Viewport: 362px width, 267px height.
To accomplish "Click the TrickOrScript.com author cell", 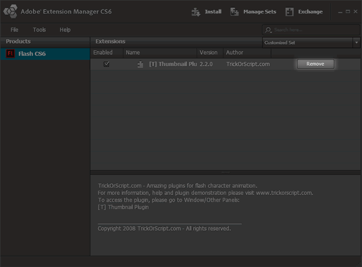I will tap(248, 64).
